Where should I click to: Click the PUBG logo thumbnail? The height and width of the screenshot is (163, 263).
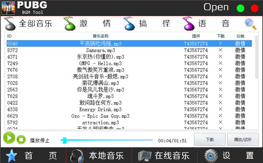point(8,8)
